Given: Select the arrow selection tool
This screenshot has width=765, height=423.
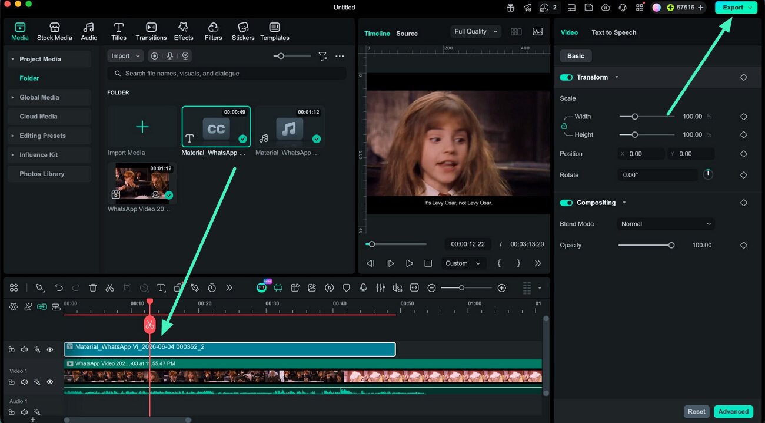Looking at the screenshot, I should coord(39,287).
